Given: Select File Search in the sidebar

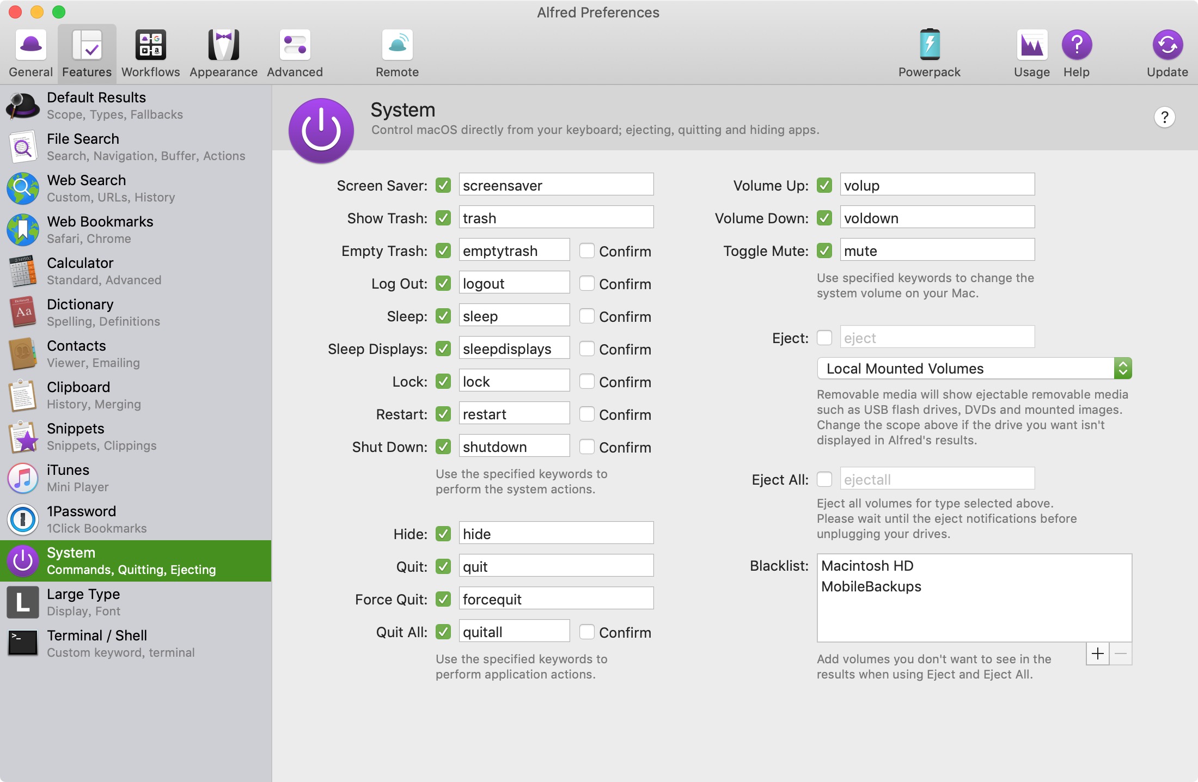Looking at the screenshot, I should (x=136, y=147).
